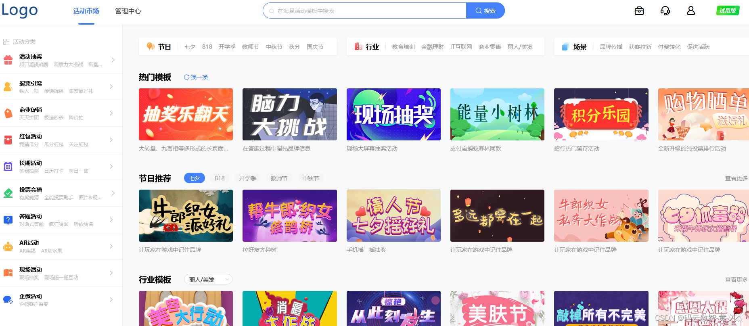
Task: Expand the 红包活动 category chevron
Action: 111,140
